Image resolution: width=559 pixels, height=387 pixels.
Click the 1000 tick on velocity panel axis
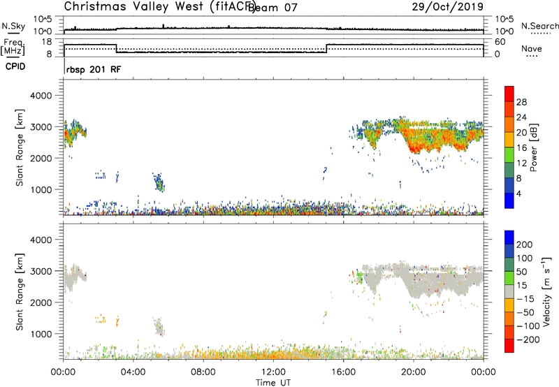point(41,334)
